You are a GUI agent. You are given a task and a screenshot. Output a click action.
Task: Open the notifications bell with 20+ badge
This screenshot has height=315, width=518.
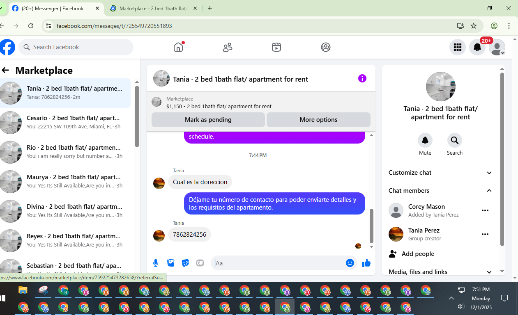tap(477, 47)
